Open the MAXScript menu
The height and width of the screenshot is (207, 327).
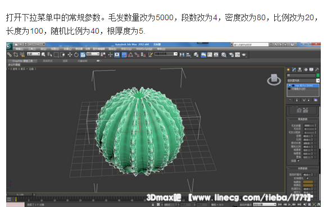(144, 49)
